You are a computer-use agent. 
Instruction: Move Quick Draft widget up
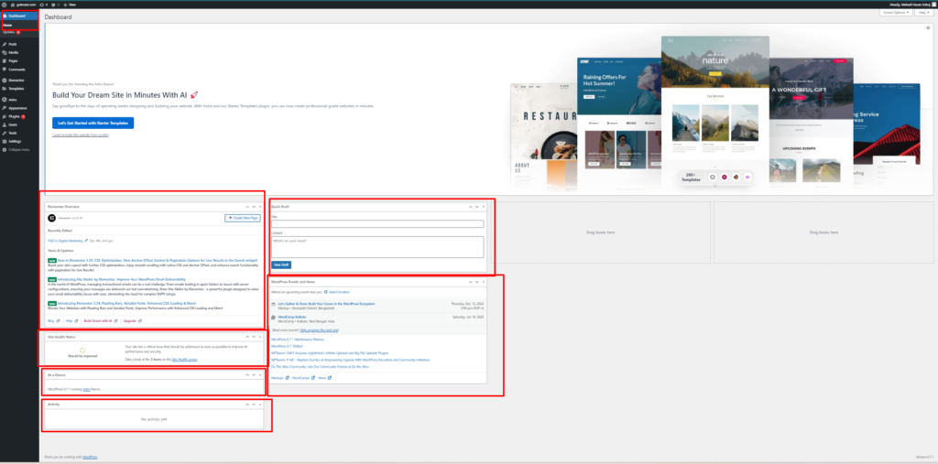pos(470,207)
